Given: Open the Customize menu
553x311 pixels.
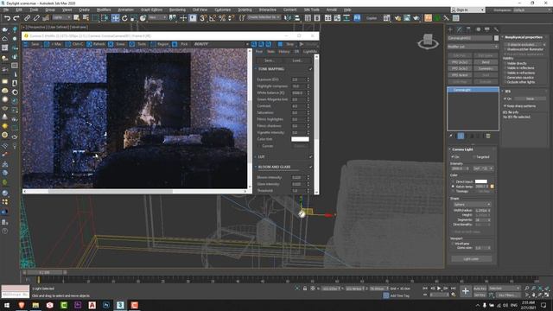Looking at the screenshot, I should (223, 10).
